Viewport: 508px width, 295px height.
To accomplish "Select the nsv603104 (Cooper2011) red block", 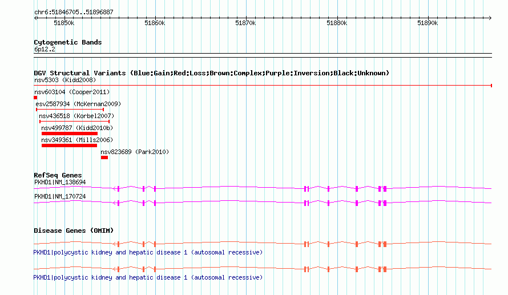I will (x=35, y=98).
